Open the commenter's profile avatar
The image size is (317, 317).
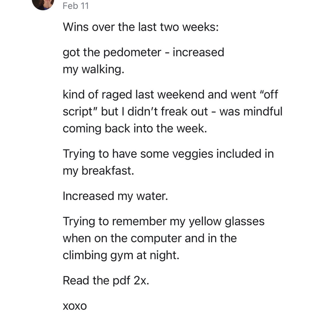(x=43, y=4)
